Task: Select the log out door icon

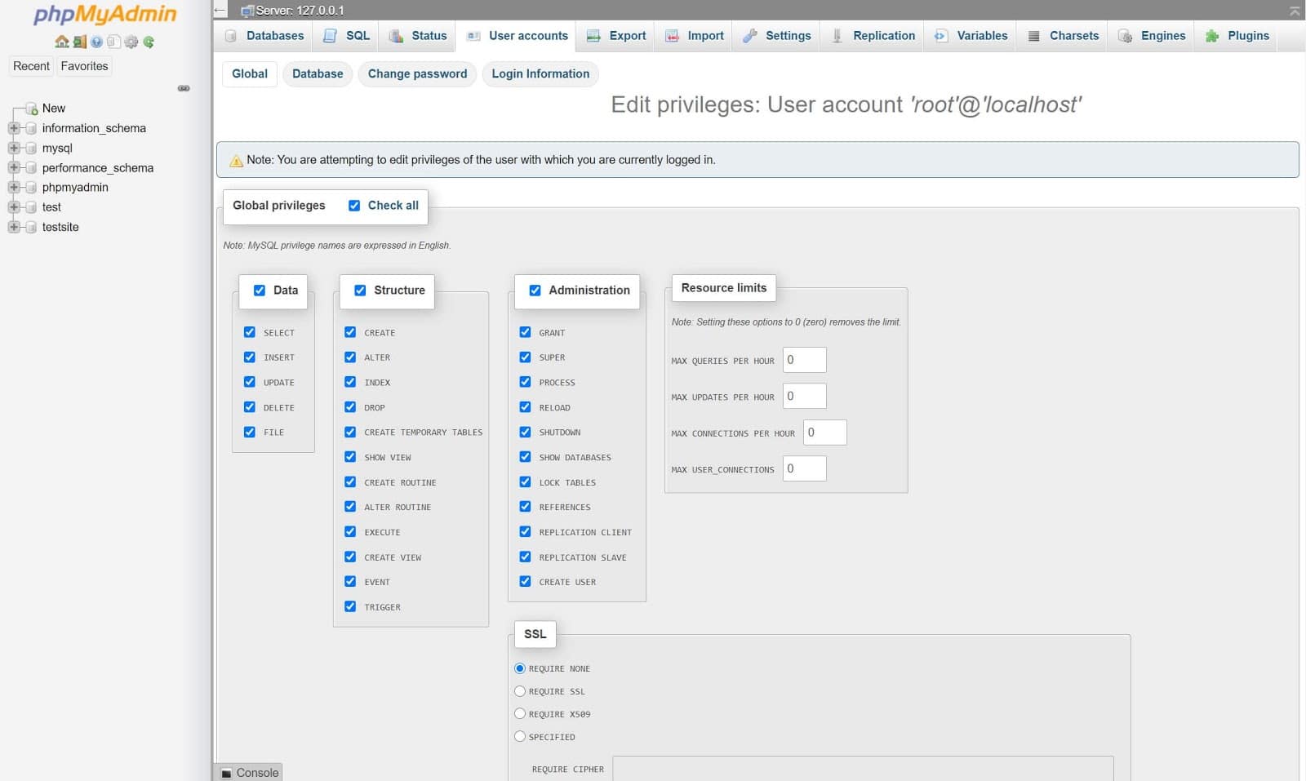Action: tap(79, 42)
